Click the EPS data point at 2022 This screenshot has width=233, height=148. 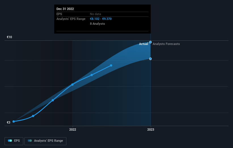(x=72, y=85)
